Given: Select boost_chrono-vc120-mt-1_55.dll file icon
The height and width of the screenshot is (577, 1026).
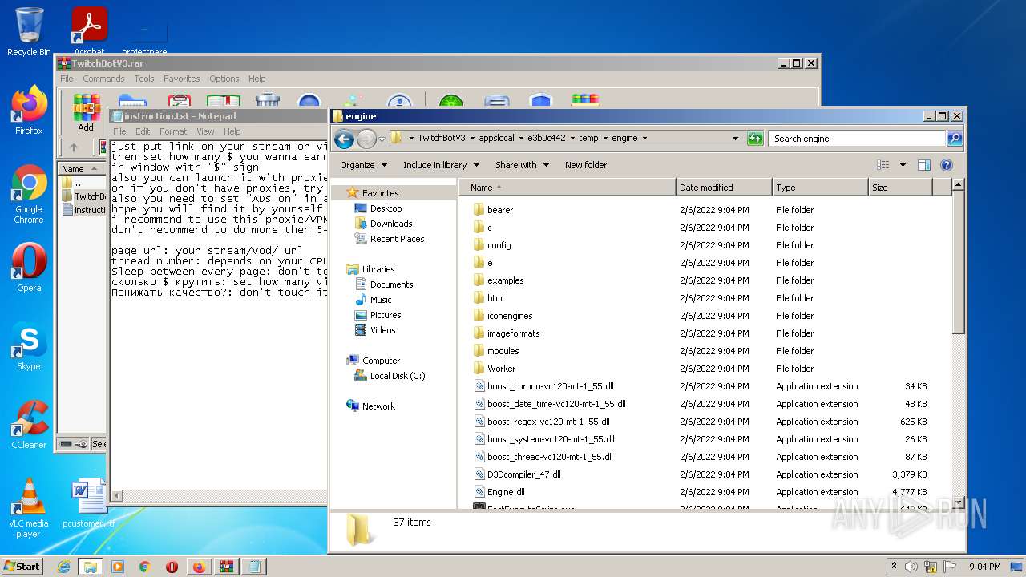Looking at the screenshot, I should pos(479,386).
